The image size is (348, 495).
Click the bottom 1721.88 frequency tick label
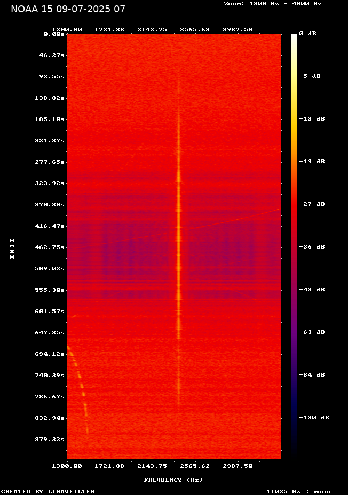[109, 466]
